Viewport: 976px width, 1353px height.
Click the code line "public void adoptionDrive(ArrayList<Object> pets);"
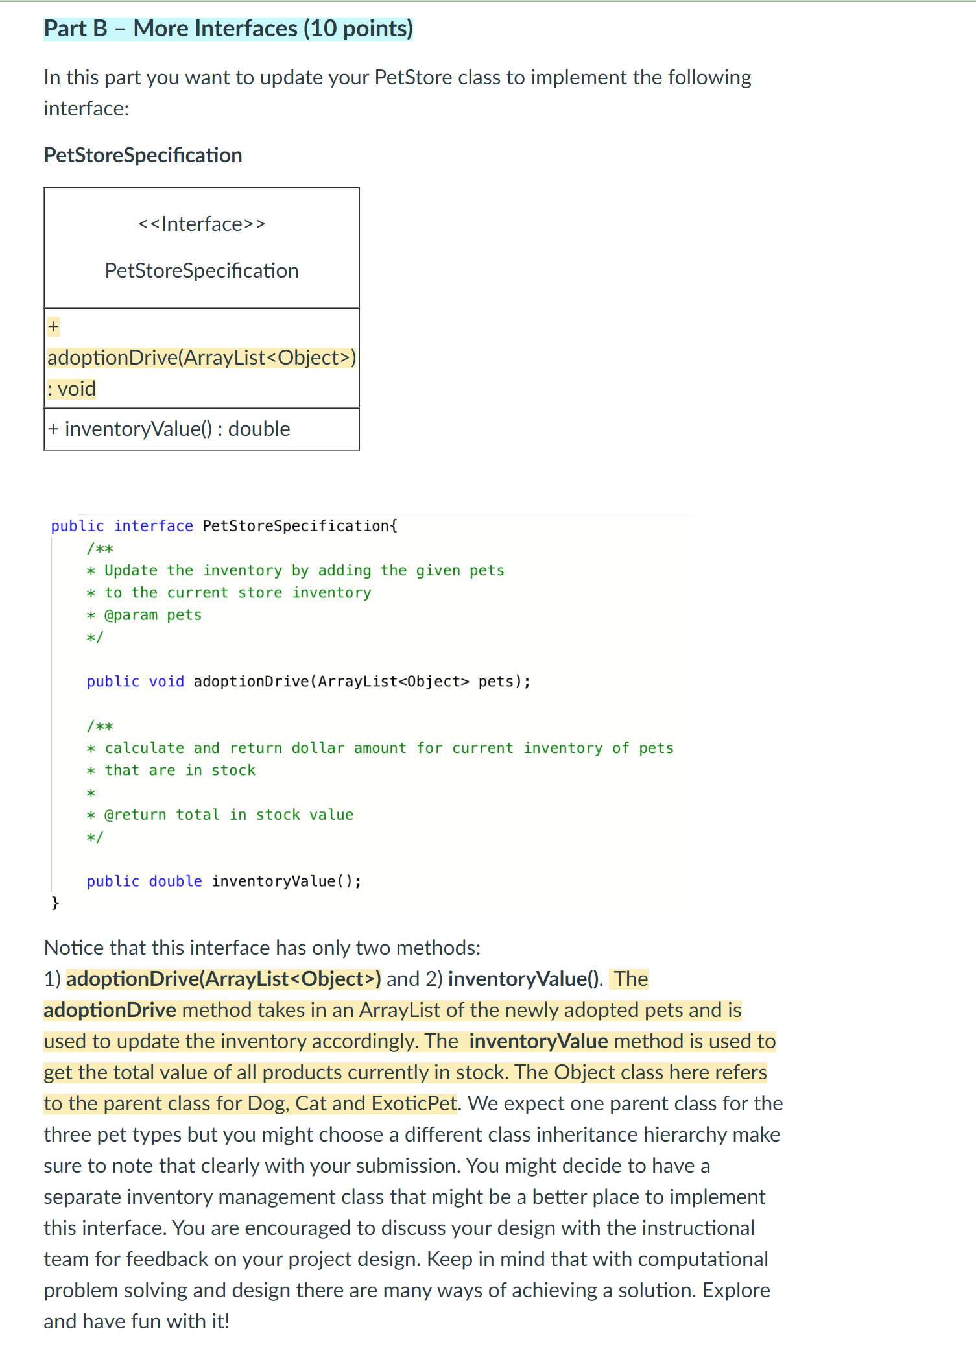309,681
